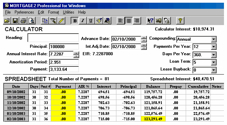
Task: Open the Help menu
Action: 82,12
